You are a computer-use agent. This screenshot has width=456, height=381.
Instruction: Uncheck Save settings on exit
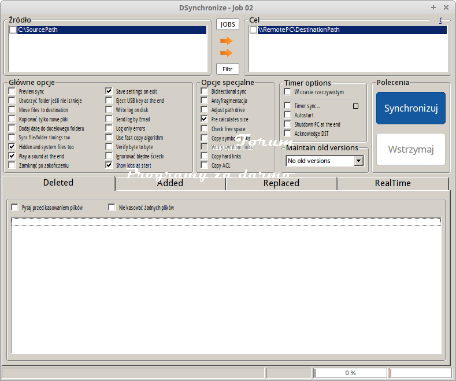click(x=109, y=91)
